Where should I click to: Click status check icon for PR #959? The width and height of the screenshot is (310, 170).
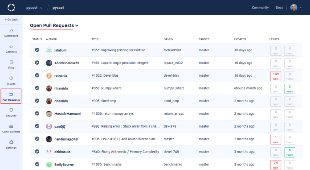tap(37, 62)
